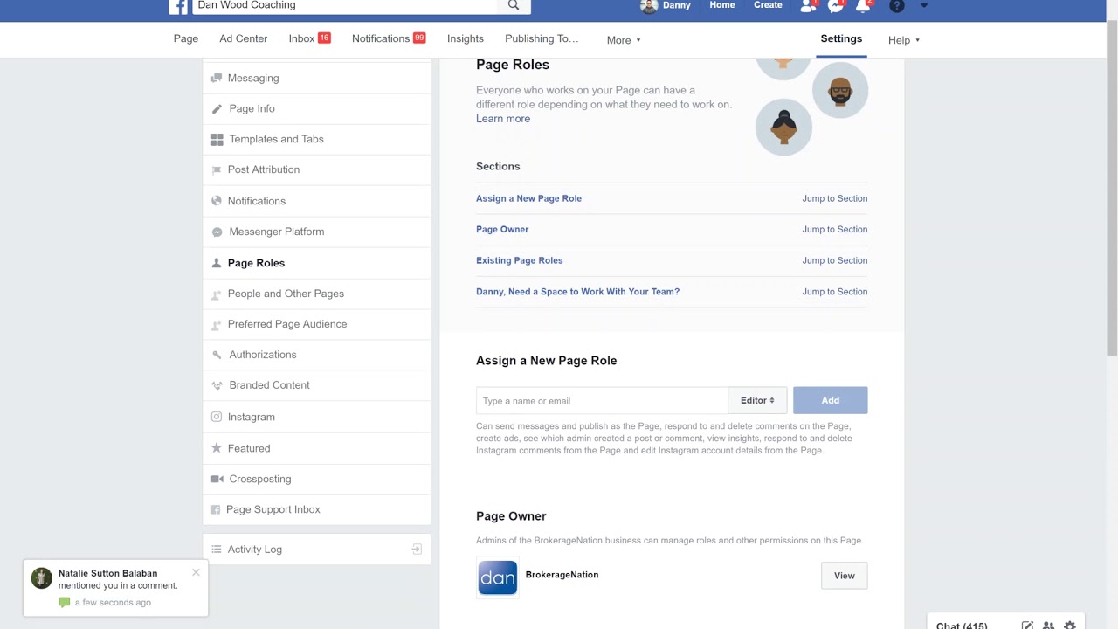Image resolution: width=1118 pixels, height=629 pixels.
Task: Open the role selector set to Editor
Action: pos(757,401)
